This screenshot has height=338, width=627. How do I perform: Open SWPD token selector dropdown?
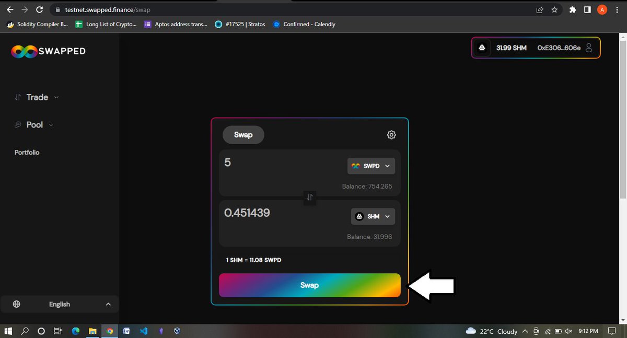pyautogui.click(x=371, y=166)
